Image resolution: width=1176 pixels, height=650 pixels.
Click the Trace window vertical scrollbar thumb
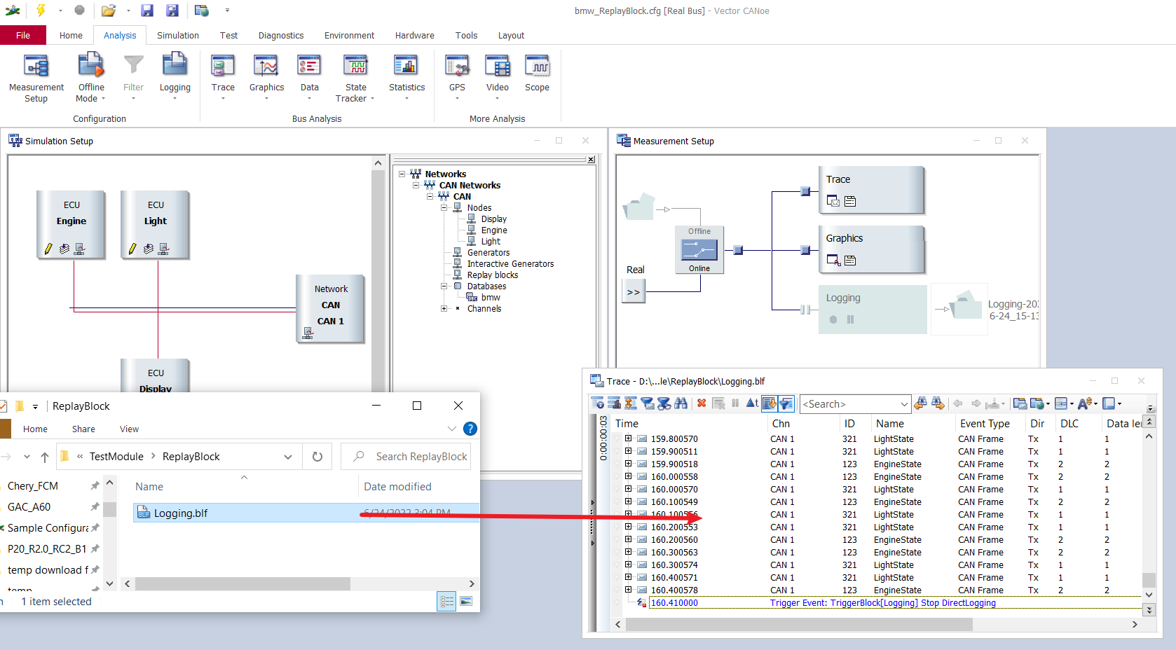[x=1149, y=580]
